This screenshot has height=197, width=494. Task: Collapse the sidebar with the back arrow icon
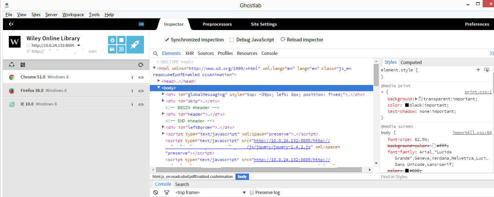click(11, 24)
